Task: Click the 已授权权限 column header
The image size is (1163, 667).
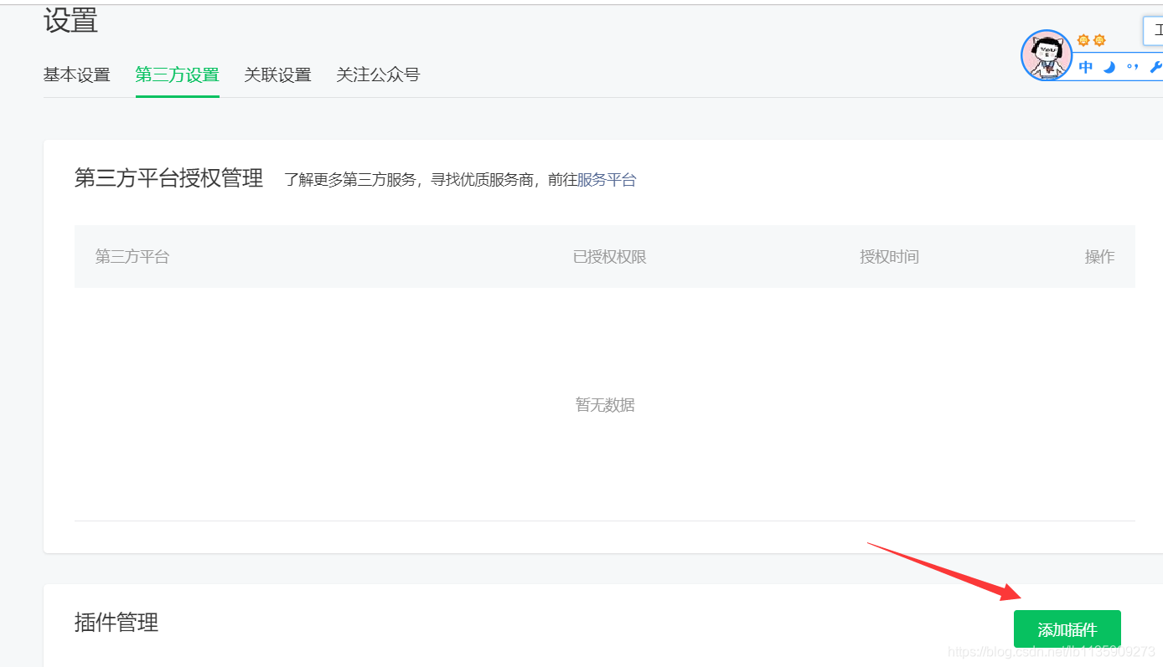Action: (609, 256)
